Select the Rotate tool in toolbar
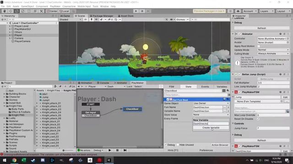 pos(16,11)
